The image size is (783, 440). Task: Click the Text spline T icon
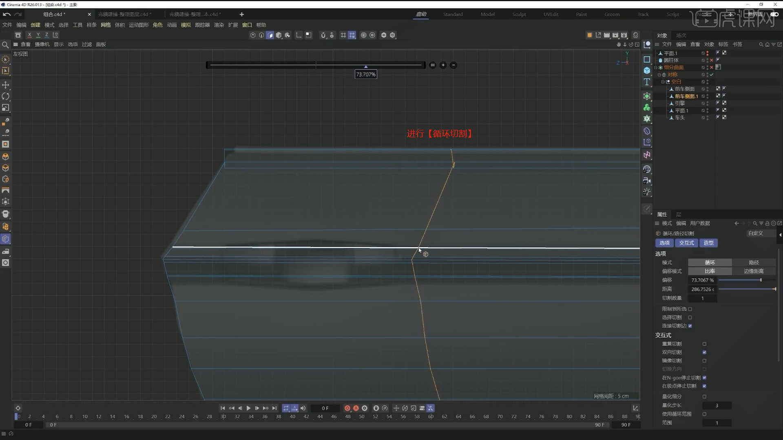[647, 82]
